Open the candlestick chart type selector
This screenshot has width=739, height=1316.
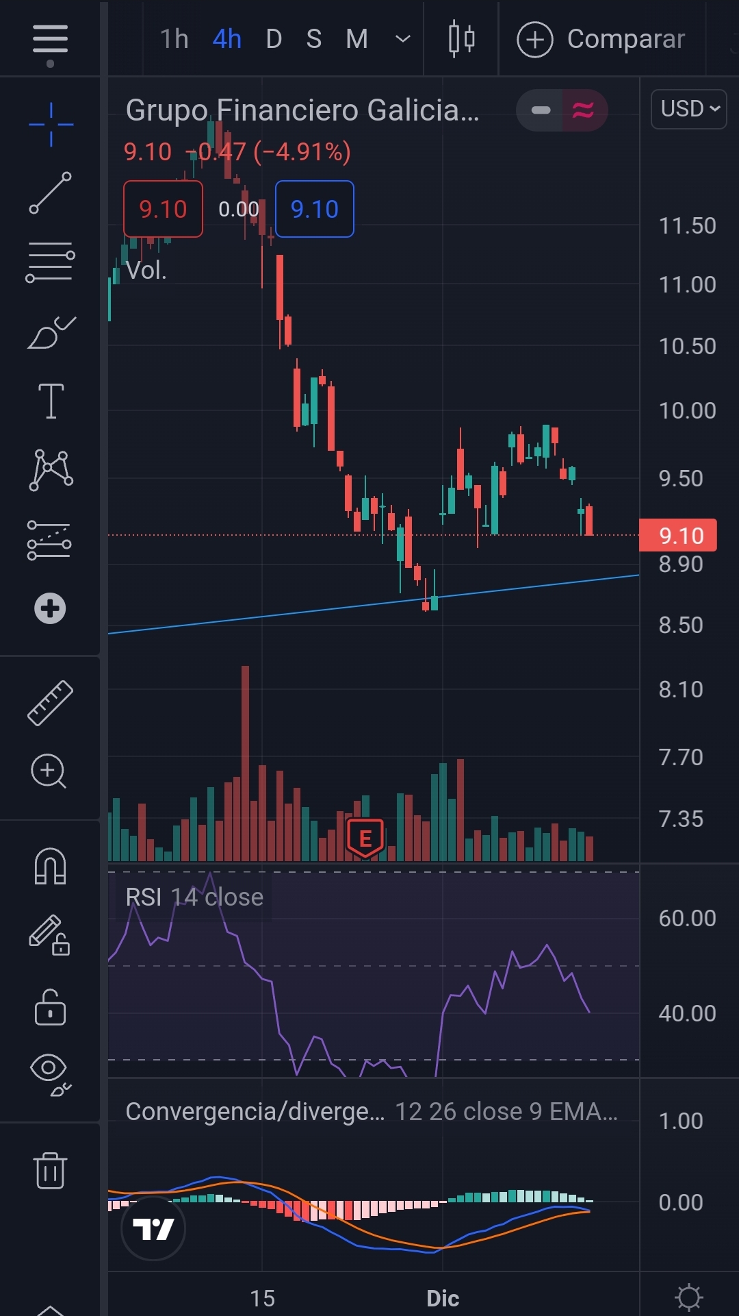[461, 39]
